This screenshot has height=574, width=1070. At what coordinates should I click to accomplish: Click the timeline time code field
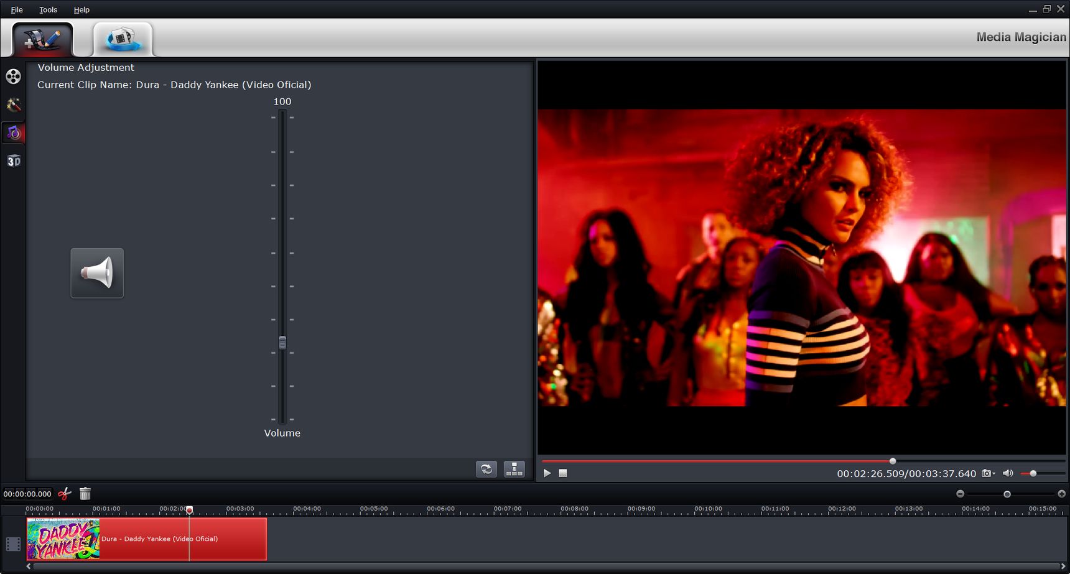pyautogui.click(x=27, y=494)
